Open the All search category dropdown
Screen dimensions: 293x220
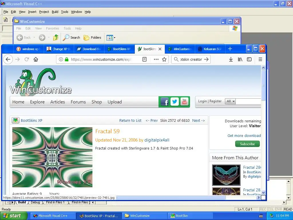[x=230, y=101]
